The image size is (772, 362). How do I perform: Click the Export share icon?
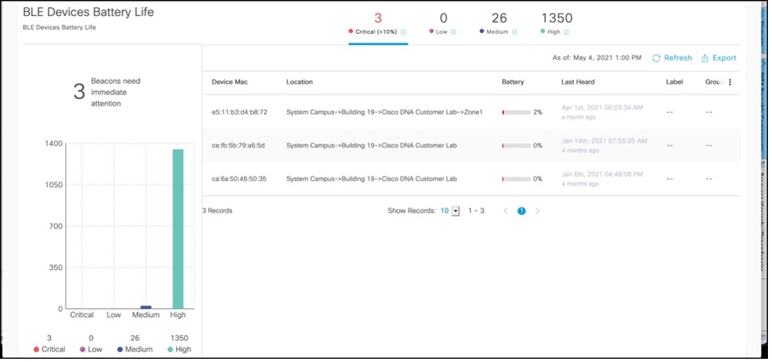pyautogui.click(x=705, y=58)
